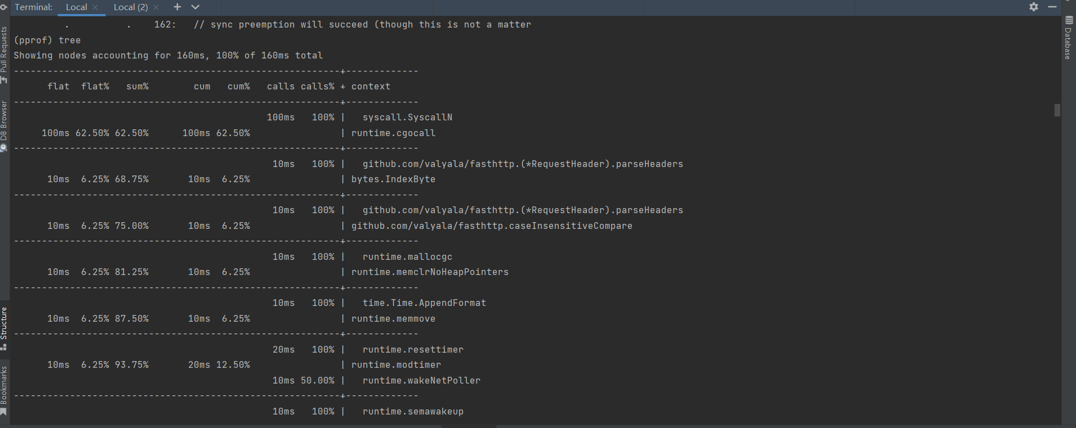Click the terminal vertical scrollbar thumb
The height and width of the screenshot is (428, 1076).
[1057, 110]
